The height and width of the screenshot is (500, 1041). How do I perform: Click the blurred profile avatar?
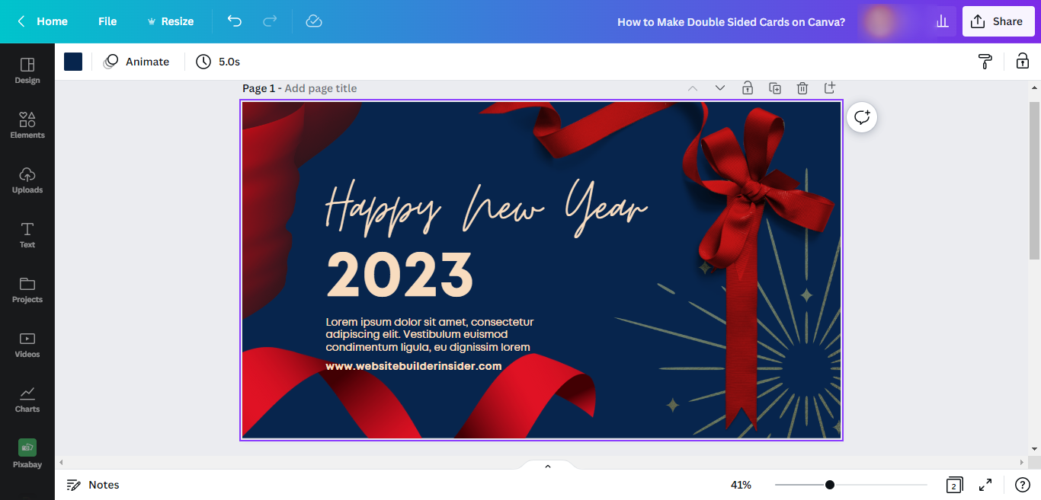click(x=881, y=21)
